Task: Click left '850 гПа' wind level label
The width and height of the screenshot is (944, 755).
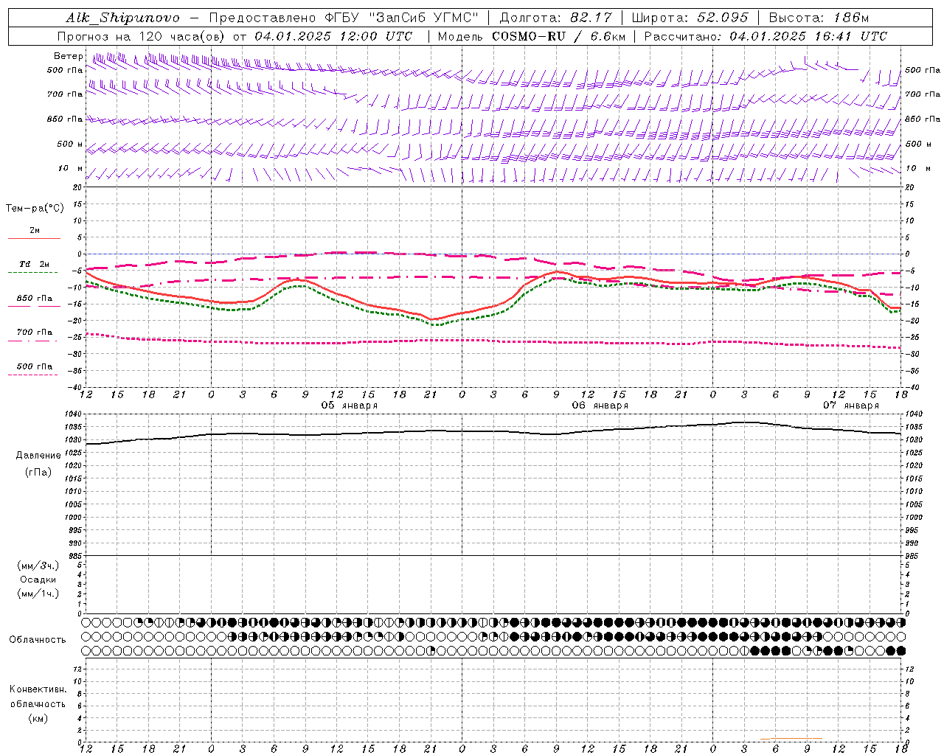Action: coord(65,119)
